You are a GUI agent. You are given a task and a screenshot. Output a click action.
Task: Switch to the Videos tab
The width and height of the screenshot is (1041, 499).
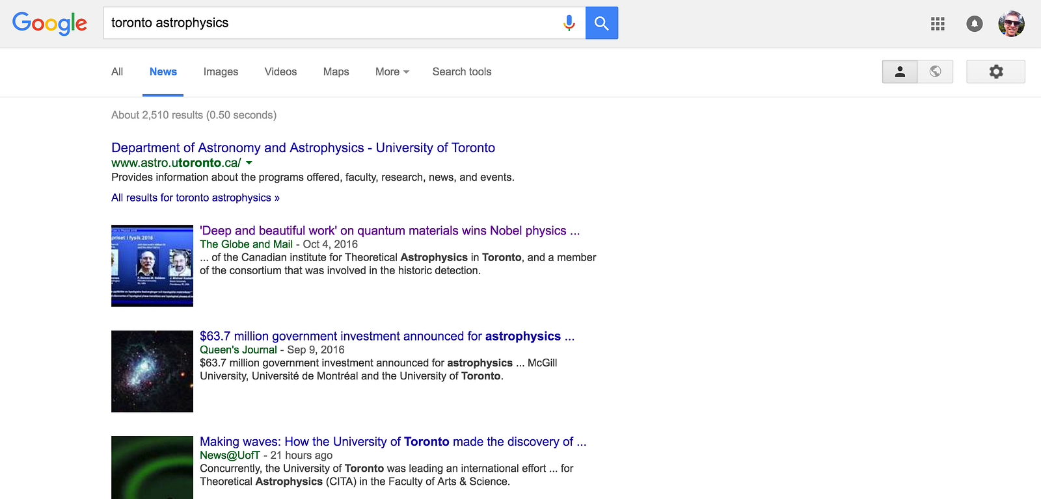coord(280,71)
